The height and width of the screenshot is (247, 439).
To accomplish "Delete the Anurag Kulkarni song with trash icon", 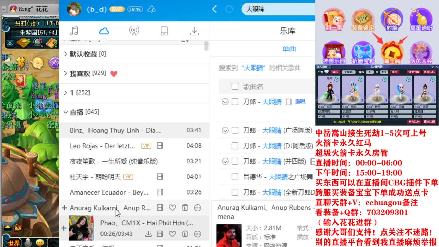I will 185,208.
